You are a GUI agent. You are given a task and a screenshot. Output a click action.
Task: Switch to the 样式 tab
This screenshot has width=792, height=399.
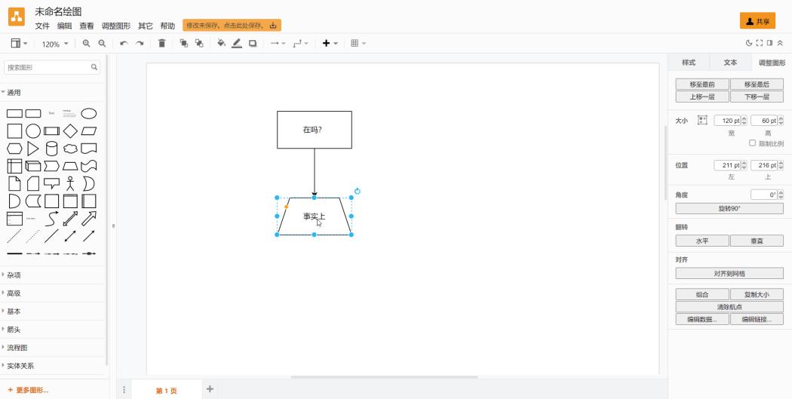(x=689, y=62)
